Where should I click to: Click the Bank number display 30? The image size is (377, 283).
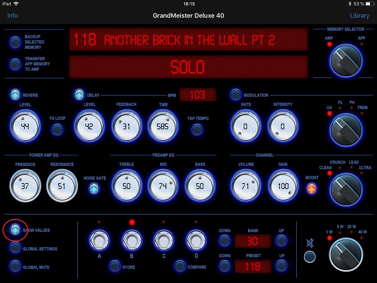(x=253, y=241)
